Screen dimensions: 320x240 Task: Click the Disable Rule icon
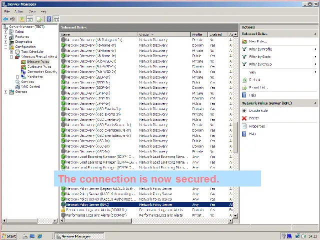point(244,110)
